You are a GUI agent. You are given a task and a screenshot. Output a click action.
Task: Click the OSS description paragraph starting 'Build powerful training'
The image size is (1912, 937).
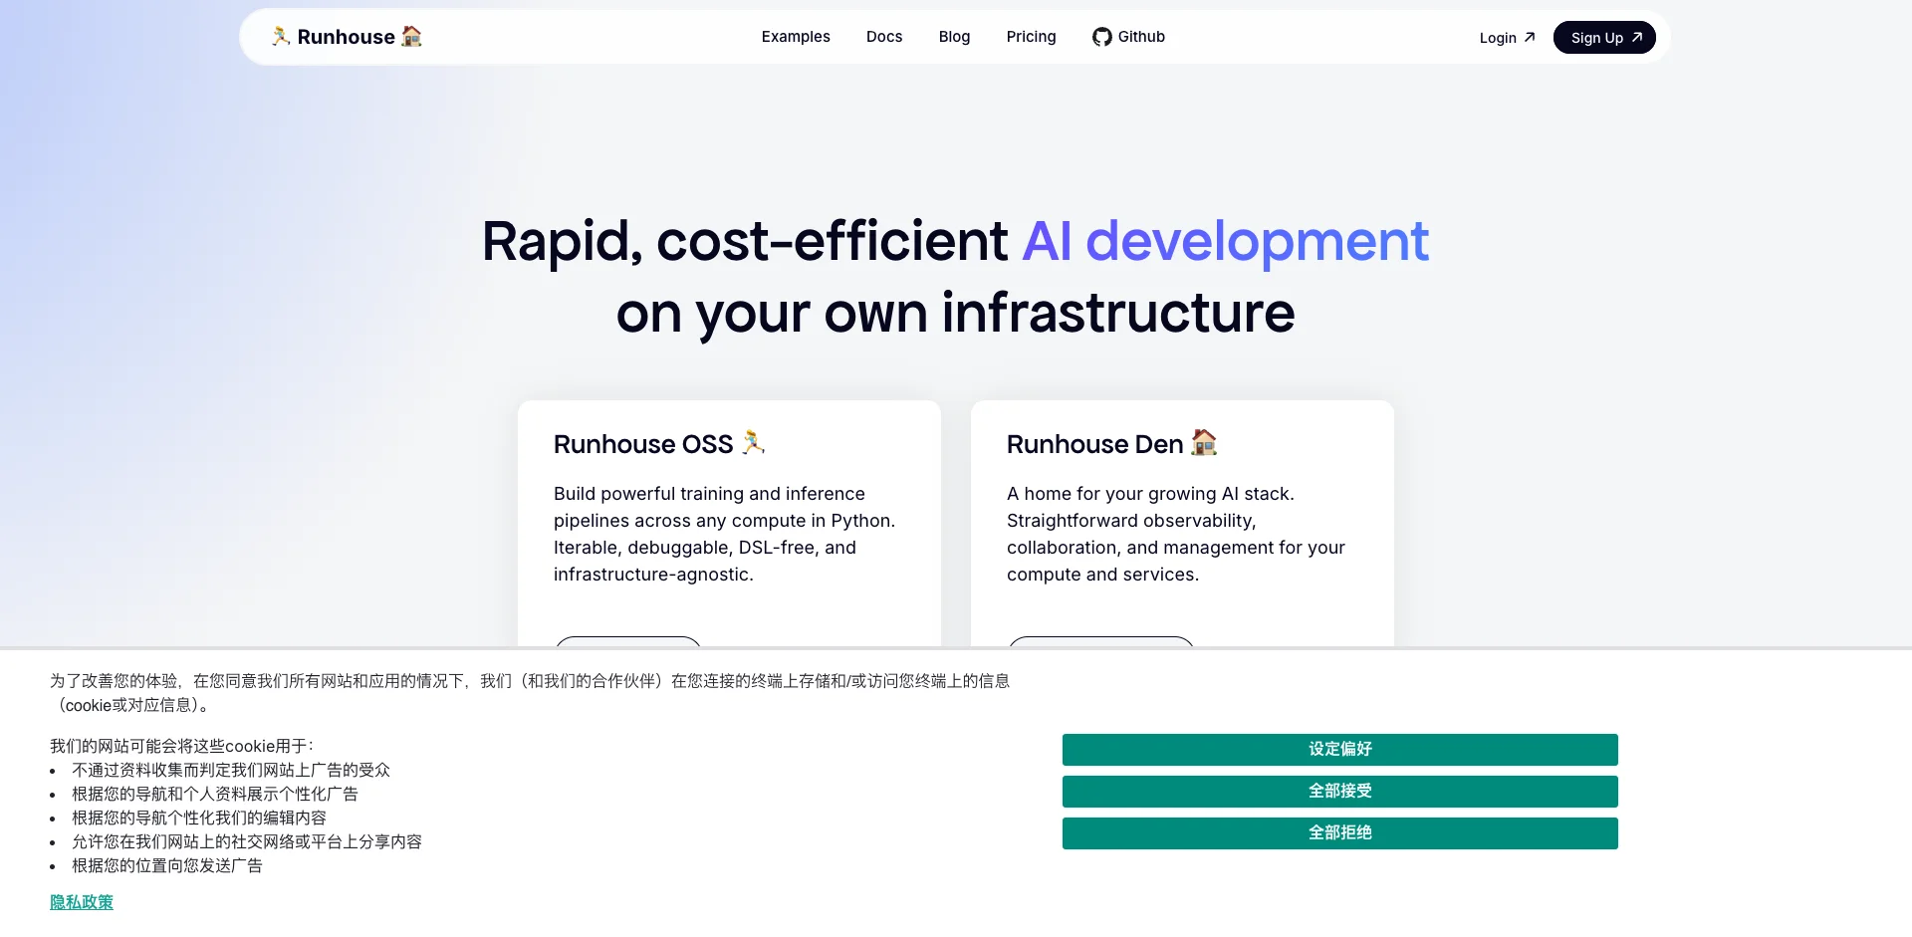click(725, 534)
